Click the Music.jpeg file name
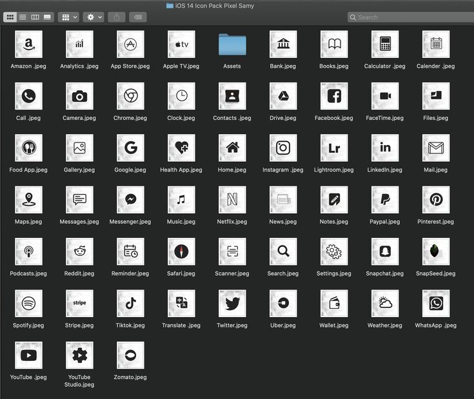The height and width of the screenshot is (399, 474). [181, 222]
